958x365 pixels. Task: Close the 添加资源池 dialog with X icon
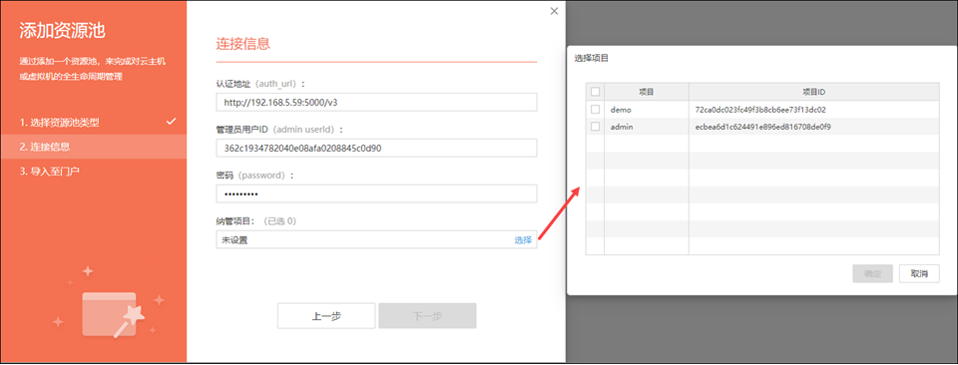pos(554,11)
